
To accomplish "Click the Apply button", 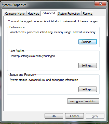I will coord(95,116).
